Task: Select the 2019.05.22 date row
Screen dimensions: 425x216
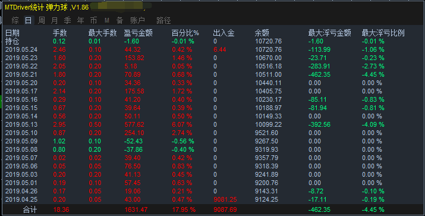Action: coord(21,66)
